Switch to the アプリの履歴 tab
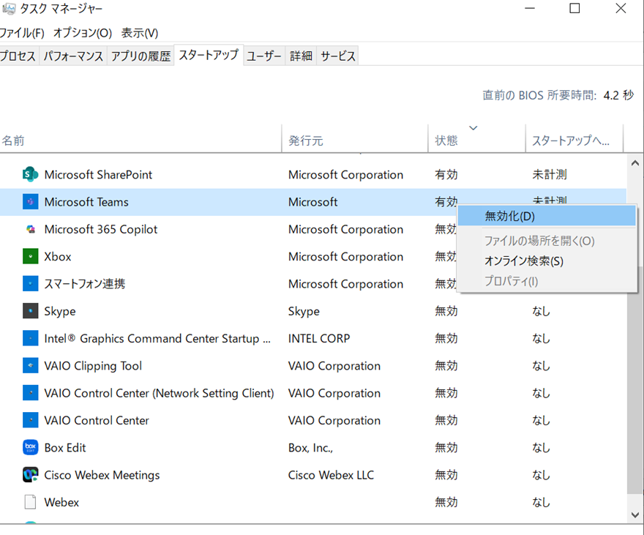This screenshot has width=644, height=535. [x=141, y=56]
